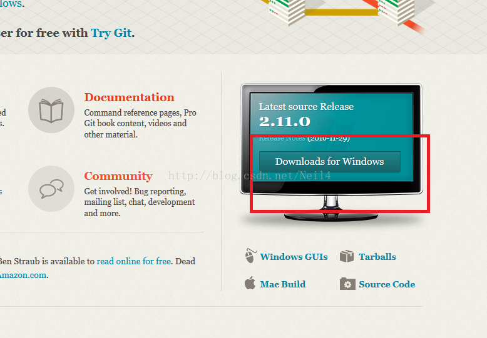Image resolution: width=487 pixels, height=338 pixels.
Task: Click the Community description paragraph
Action: tap(140, 202)
